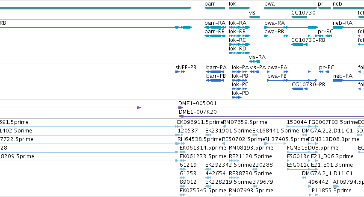Select EST RE38730.5prime

tap(234, 178)
